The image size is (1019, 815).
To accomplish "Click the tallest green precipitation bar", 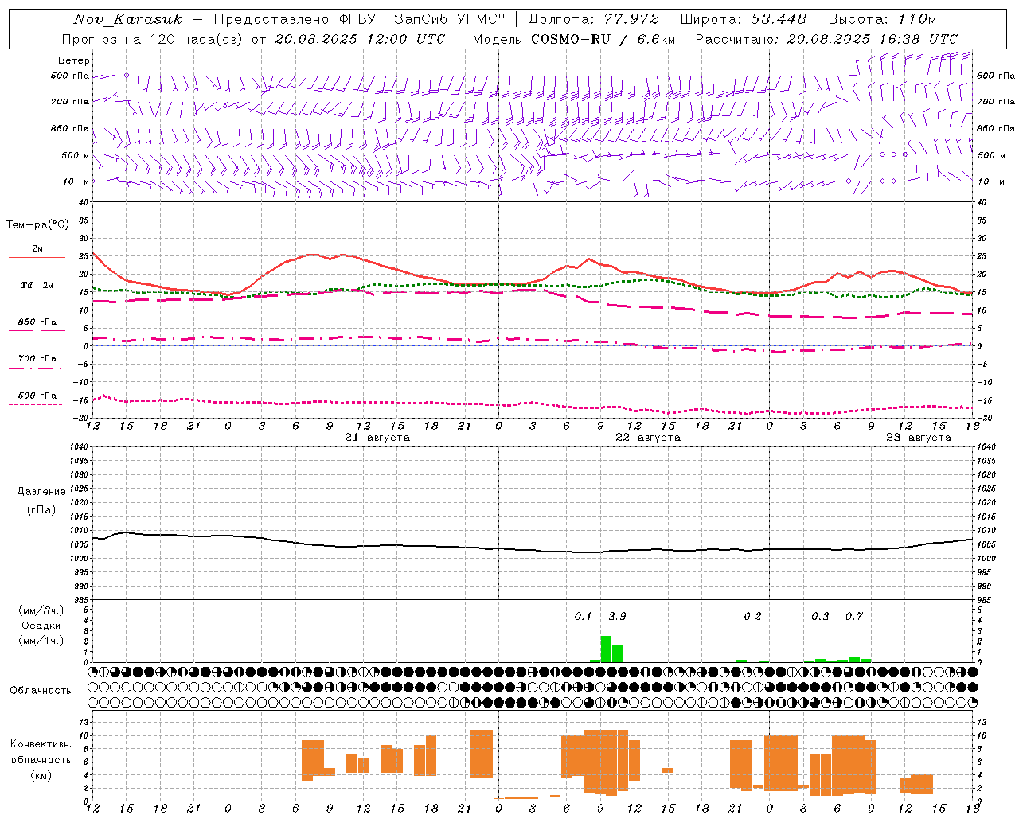I will click(606, 649).
